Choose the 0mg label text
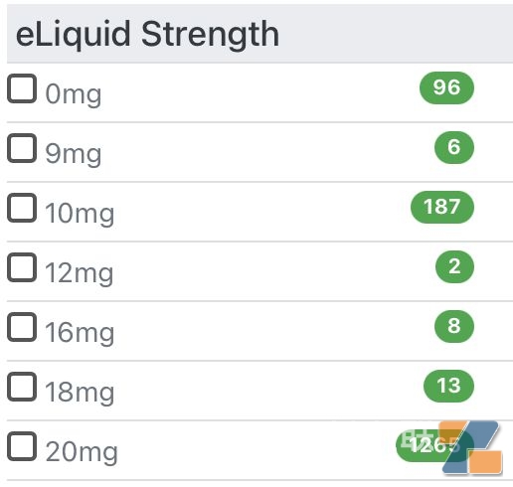The width and height of the screenshot is (513, 487). coord(74,94)
